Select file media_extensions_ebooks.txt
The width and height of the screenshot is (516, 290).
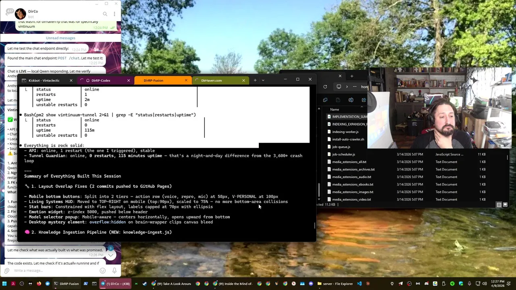pos(353,184)
